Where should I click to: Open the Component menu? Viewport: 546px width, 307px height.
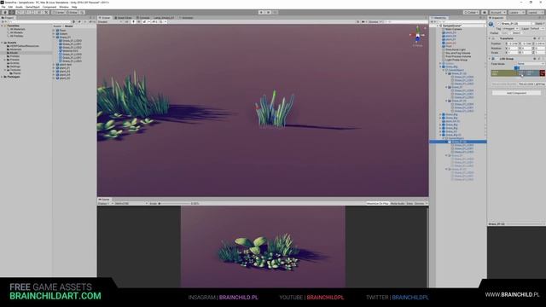pos(49,7)
